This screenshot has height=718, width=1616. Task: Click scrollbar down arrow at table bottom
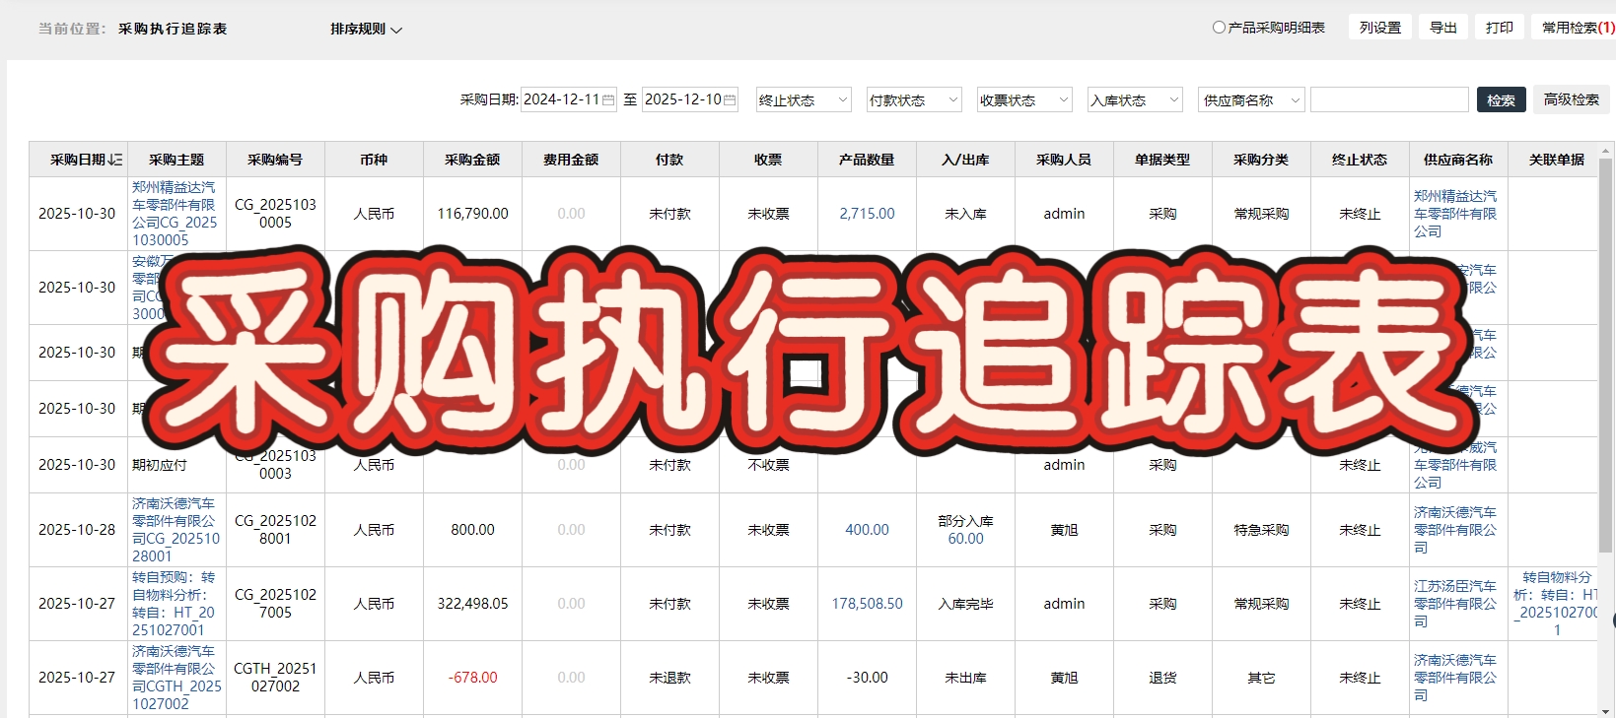coord(1605,711)
